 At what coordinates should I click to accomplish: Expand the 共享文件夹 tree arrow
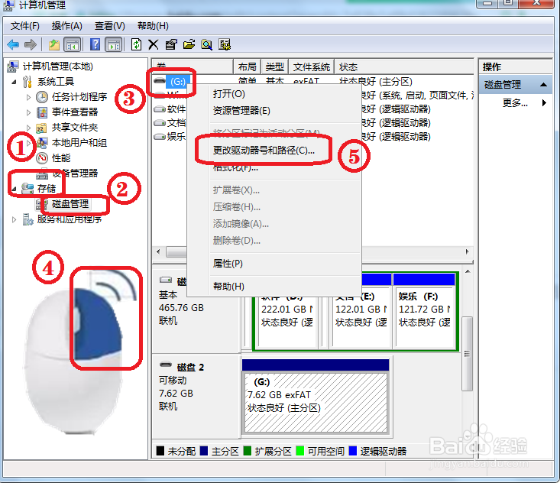tap(28, 128)
